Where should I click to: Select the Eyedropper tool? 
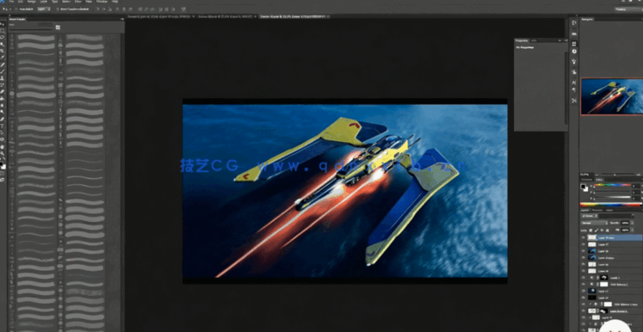tap(3, 58)
